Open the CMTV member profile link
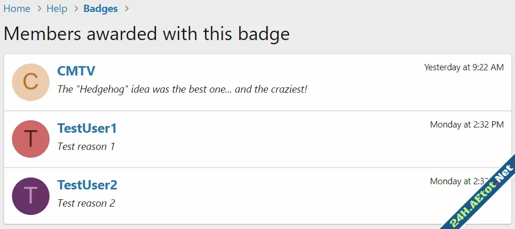 [76, 71]
